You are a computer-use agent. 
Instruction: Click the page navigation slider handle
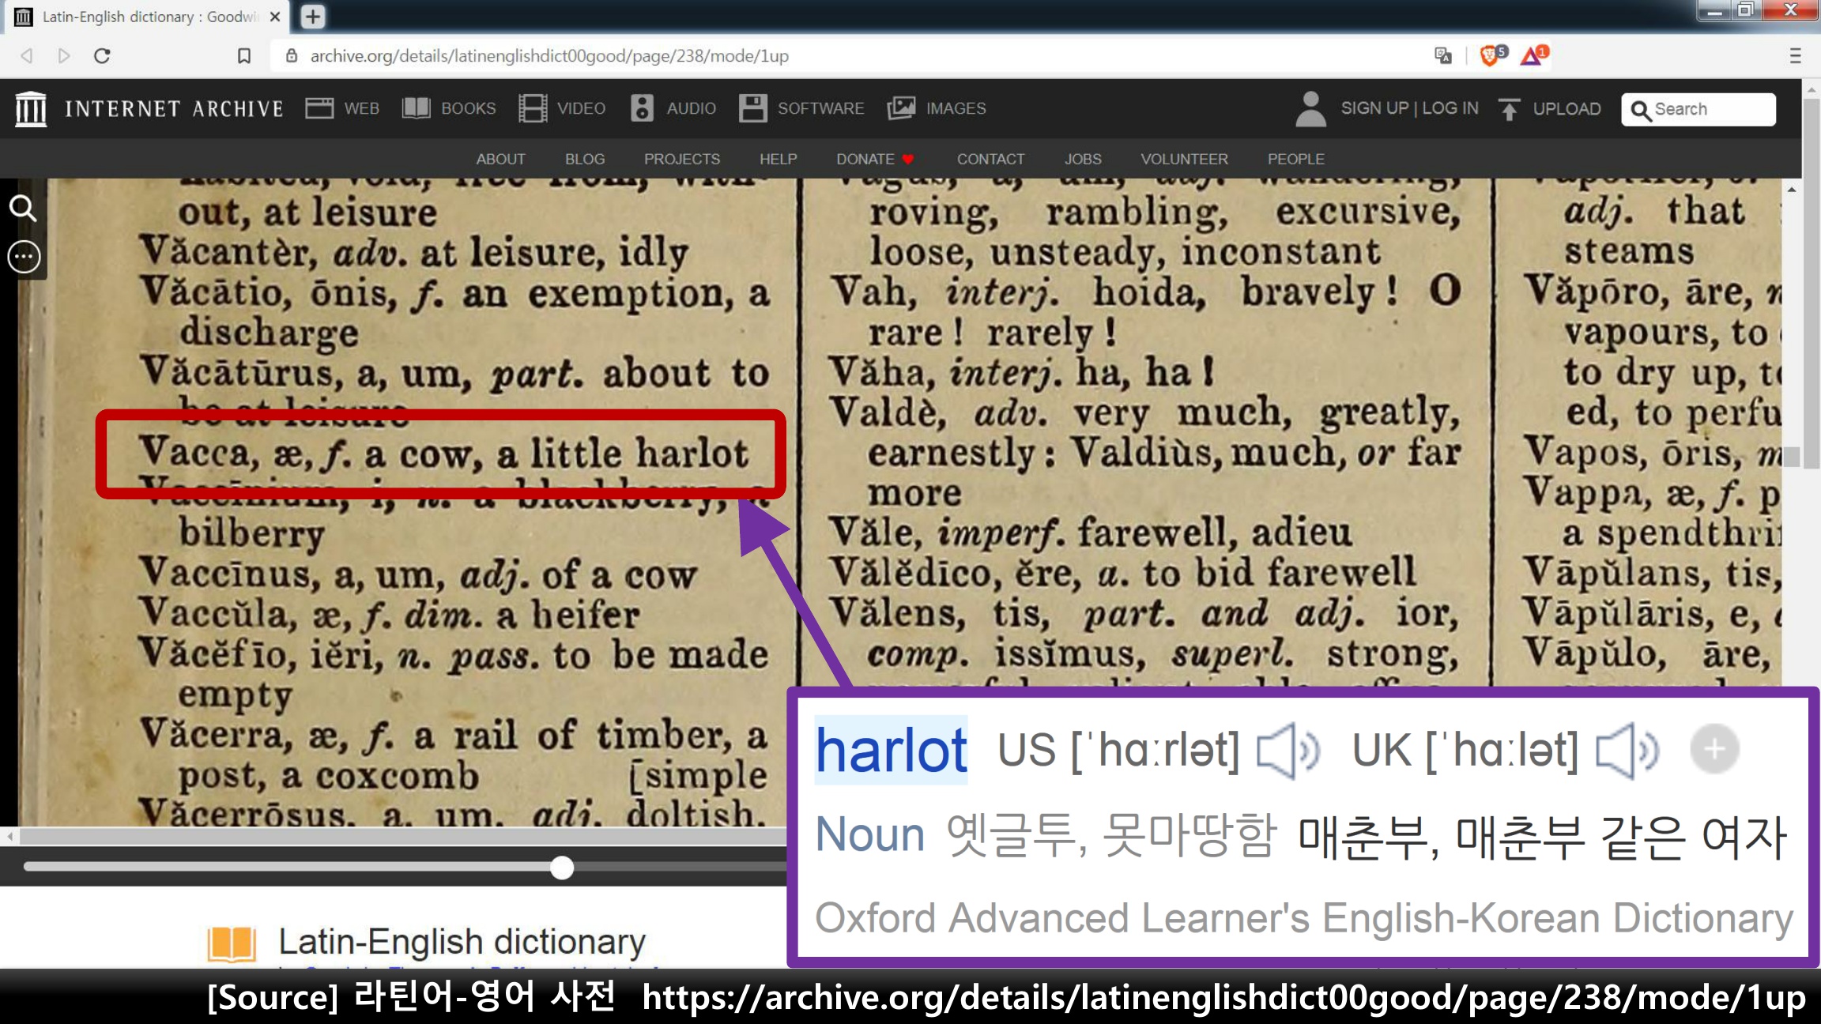click(x=562, y=868)
